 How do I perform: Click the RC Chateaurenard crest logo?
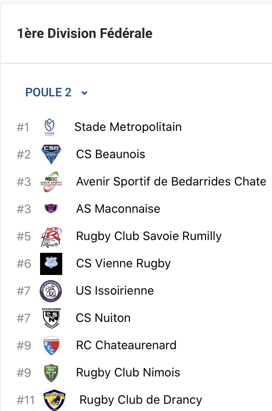tap(51, 345)
